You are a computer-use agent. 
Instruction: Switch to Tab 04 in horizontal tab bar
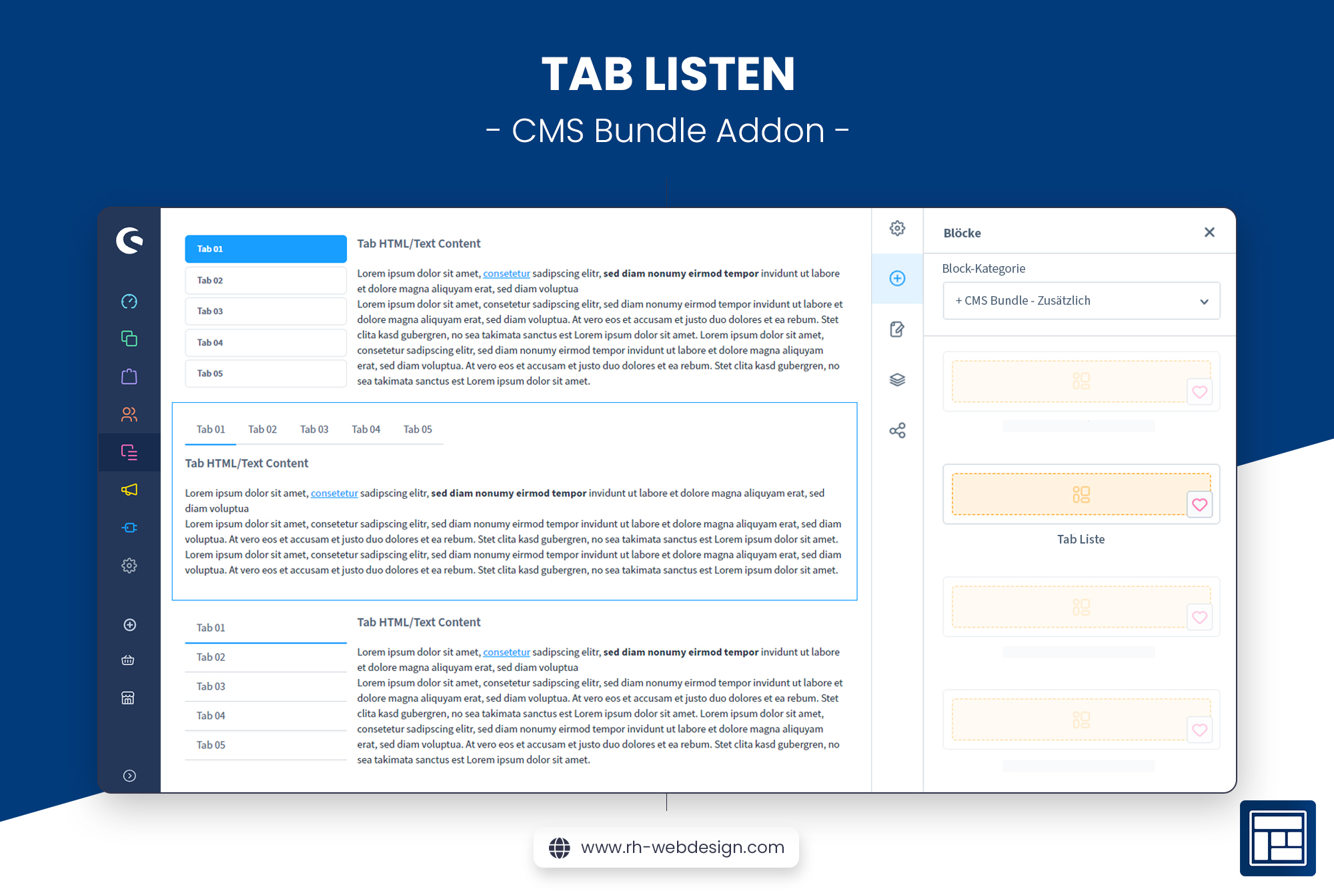pyautogui.click(x=366, y=429)
